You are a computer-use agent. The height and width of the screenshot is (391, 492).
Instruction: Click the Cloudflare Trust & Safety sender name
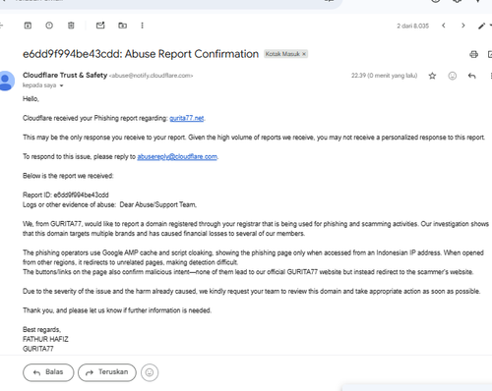[x=65, y=75]
